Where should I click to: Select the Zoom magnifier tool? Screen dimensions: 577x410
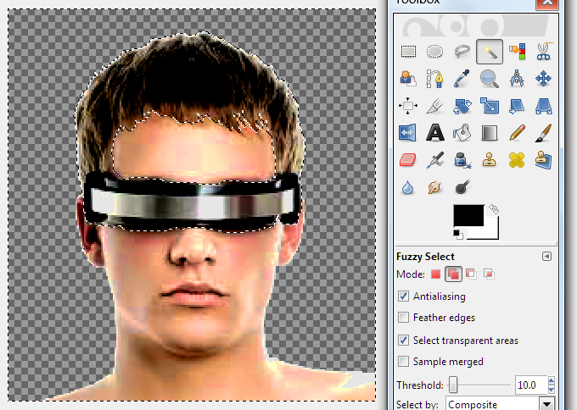tap(489, 79)
